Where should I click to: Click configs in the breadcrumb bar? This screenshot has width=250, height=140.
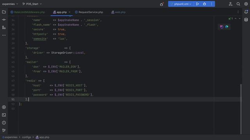coord(27,137)
